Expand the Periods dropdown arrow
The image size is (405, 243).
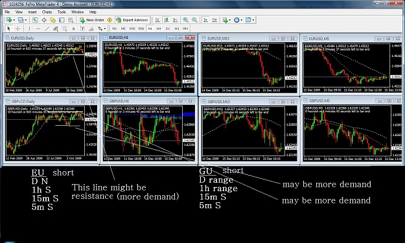242,20
